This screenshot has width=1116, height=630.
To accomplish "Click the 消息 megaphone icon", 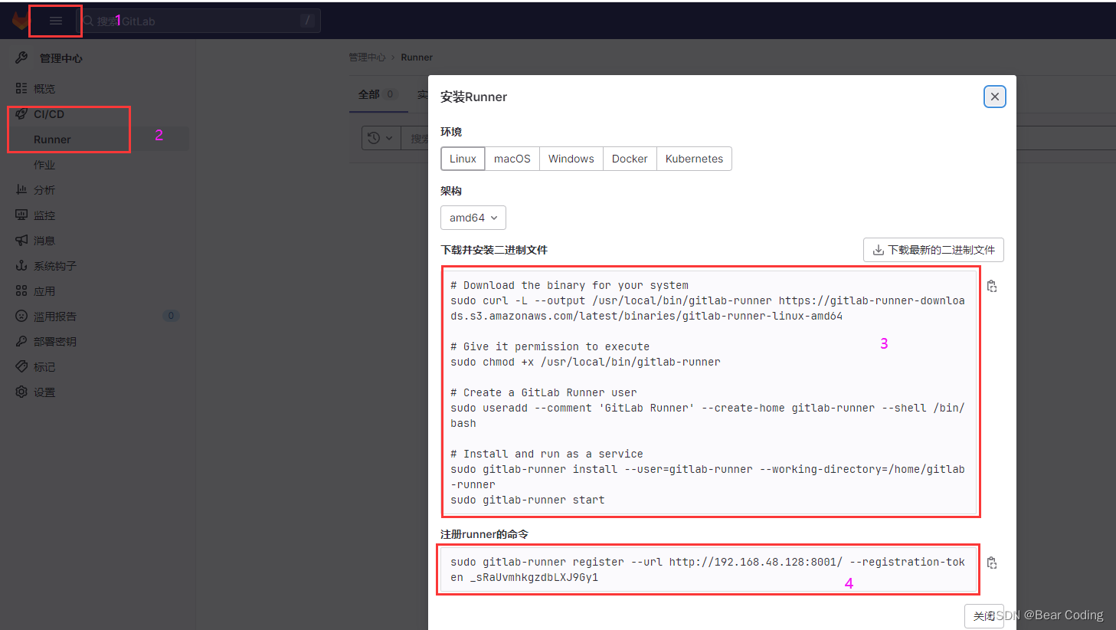I will point(21,240).
